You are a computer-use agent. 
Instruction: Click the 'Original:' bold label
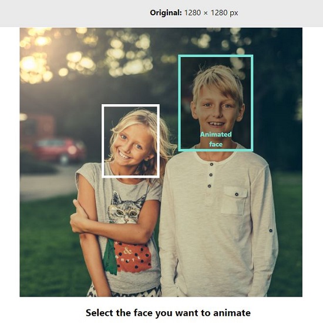pyautogui.click(x=166, y=13)
